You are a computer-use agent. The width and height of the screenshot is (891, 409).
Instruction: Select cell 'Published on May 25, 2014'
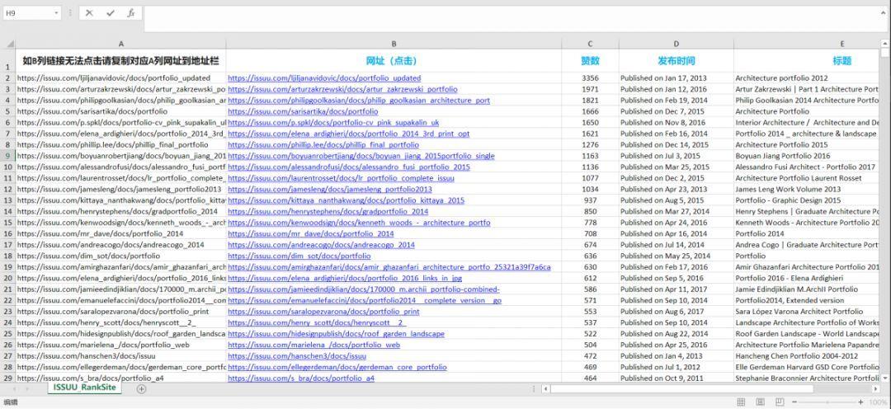pyautogui.click(x=676, y=256)
